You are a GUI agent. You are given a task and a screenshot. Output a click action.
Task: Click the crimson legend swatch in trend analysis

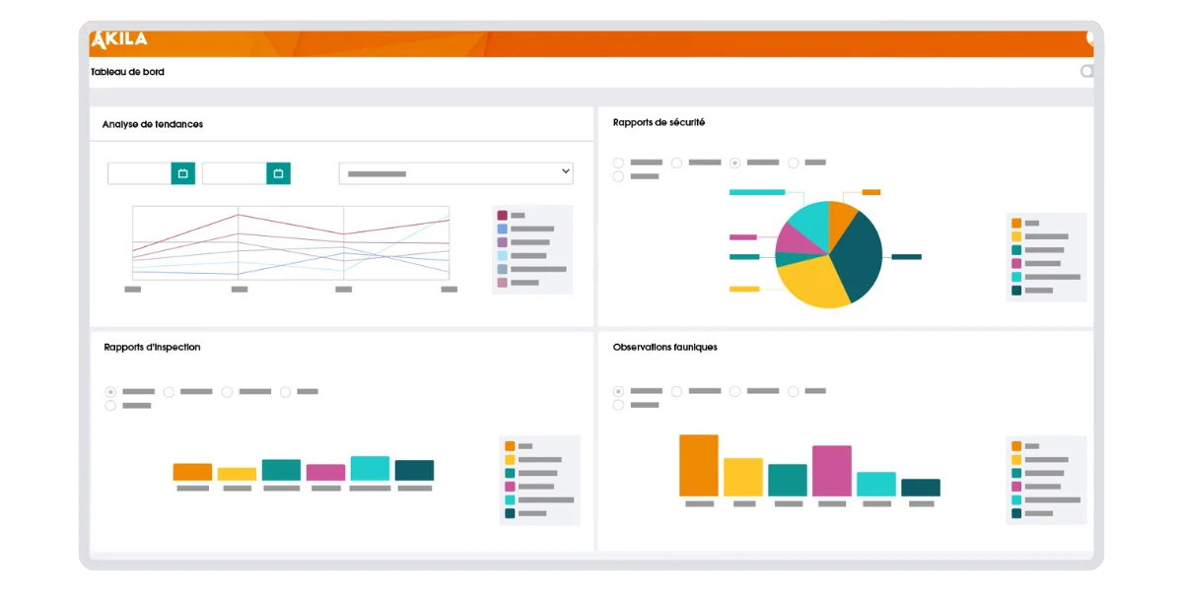(503, 215)
